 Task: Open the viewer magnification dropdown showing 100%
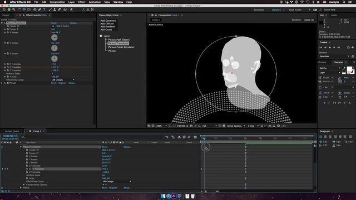pyautogui.click(x=161, y=126)
